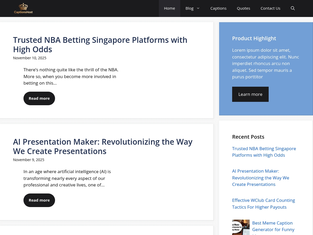Open the Captions menu item

pyautogui.click(x=218, y=8)
